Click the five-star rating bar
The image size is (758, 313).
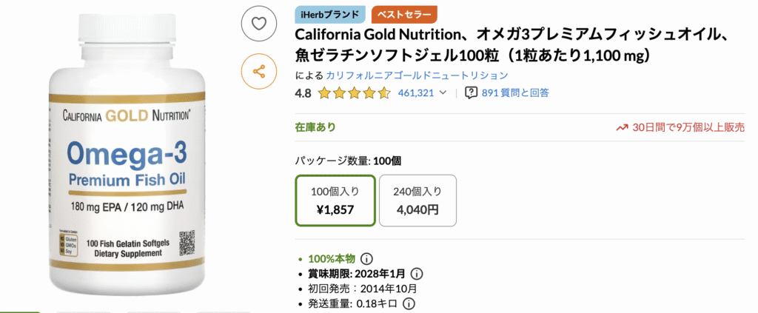click(354, 93)
